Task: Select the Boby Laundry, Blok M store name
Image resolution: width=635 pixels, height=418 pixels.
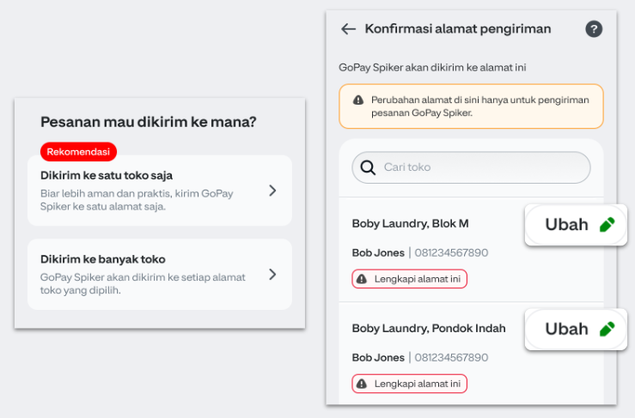Action: pos(410,224)
